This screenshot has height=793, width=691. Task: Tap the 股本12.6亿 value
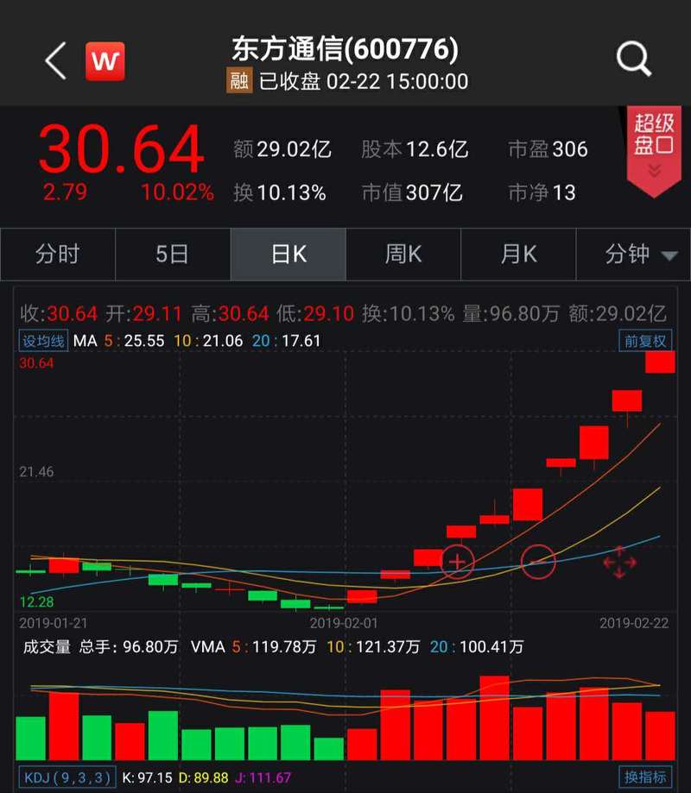point(415,149)
